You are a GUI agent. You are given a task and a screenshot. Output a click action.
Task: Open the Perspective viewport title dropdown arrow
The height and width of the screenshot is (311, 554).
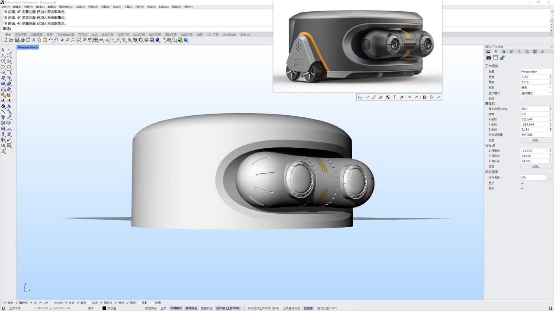[x=38, y=47]
